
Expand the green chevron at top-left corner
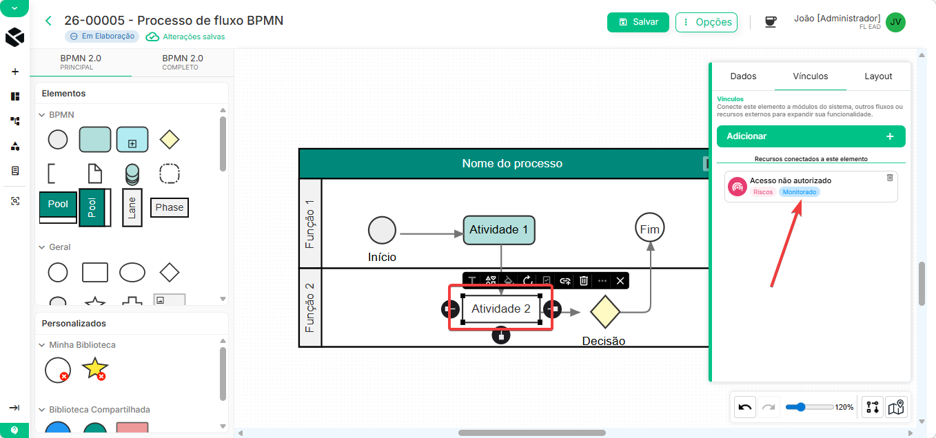pyautogui.click(x=14, y=8)
